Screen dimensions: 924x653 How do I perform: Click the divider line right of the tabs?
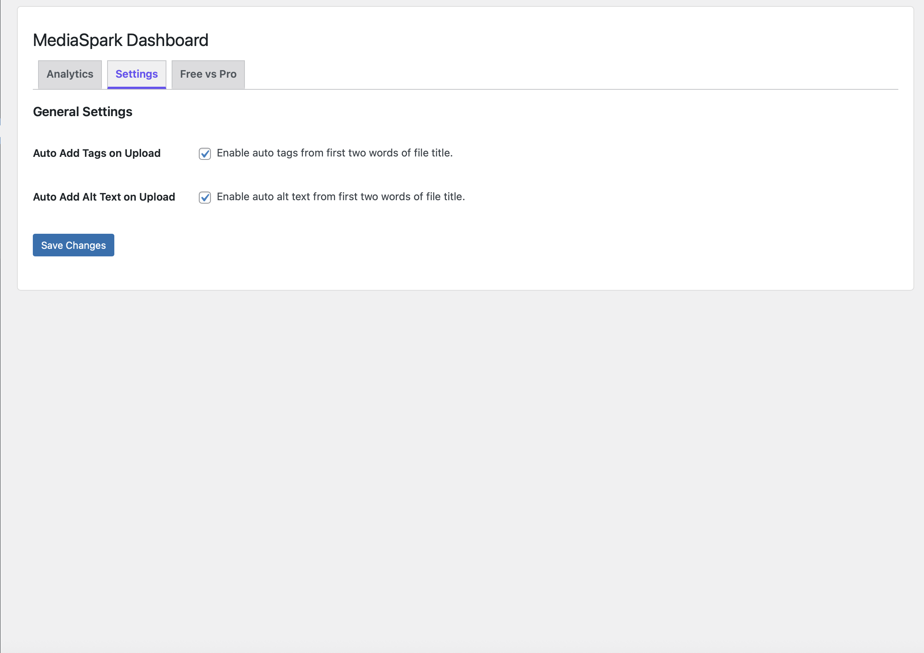click(563, 89)
